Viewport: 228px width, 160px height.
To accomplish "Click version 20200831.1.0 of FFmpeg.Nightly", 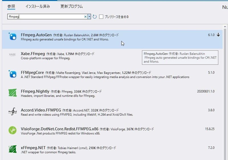I will click(x=206, y=91).
